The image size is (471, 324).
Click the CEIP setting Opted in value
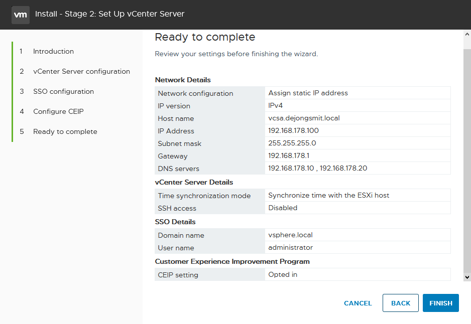pyautogui.click(x=283, y=274)
